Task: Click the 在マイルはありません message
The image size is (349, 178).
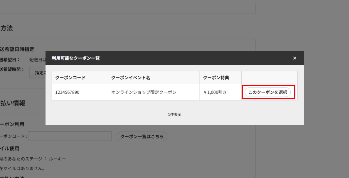Action: coord(22,168)
